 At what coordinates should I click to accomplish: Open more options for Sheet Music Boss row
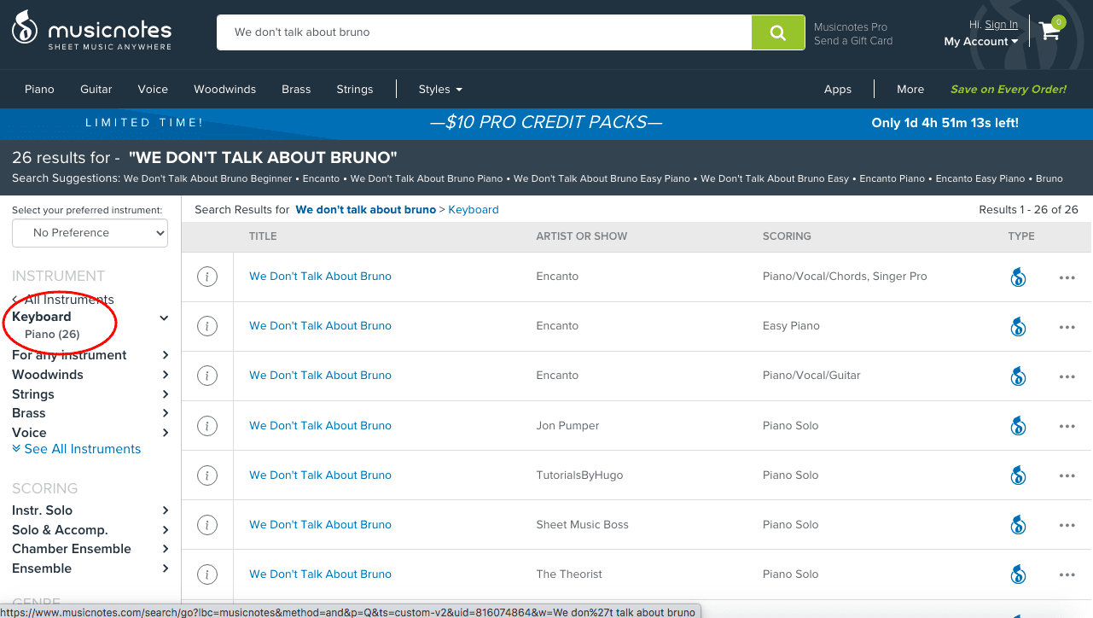point(1067,526)
